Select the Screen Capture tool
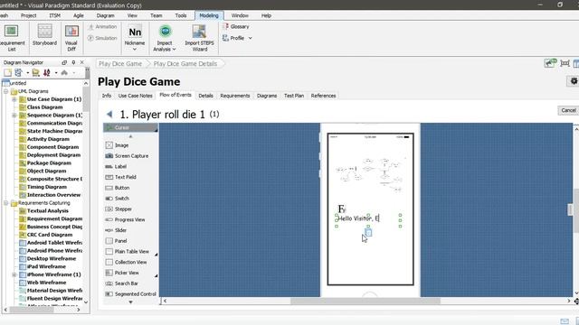The width and height of the screenshot is (579, 325). (x=127, y=156)
